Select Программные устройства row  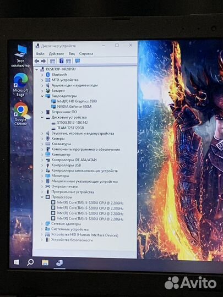pos(73,192)
